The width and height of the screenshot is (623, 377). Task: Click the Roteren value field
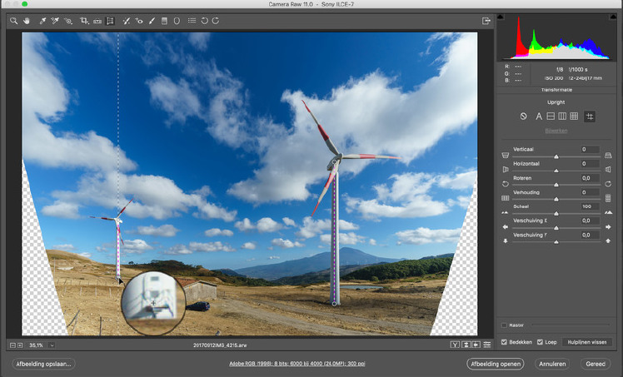[590, 178]
